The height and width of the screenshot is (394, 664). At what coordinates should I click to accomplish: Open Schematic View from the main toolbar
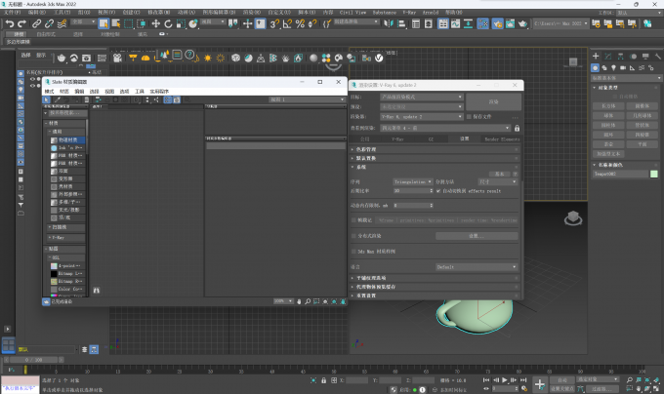click(468, 23)
